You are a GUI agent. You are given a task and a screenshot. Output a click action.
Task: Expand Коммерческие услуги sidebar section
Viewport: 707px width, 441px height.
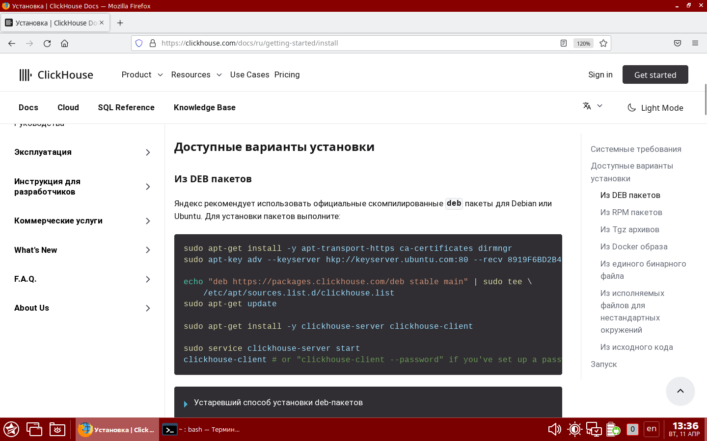coord(82,221)
